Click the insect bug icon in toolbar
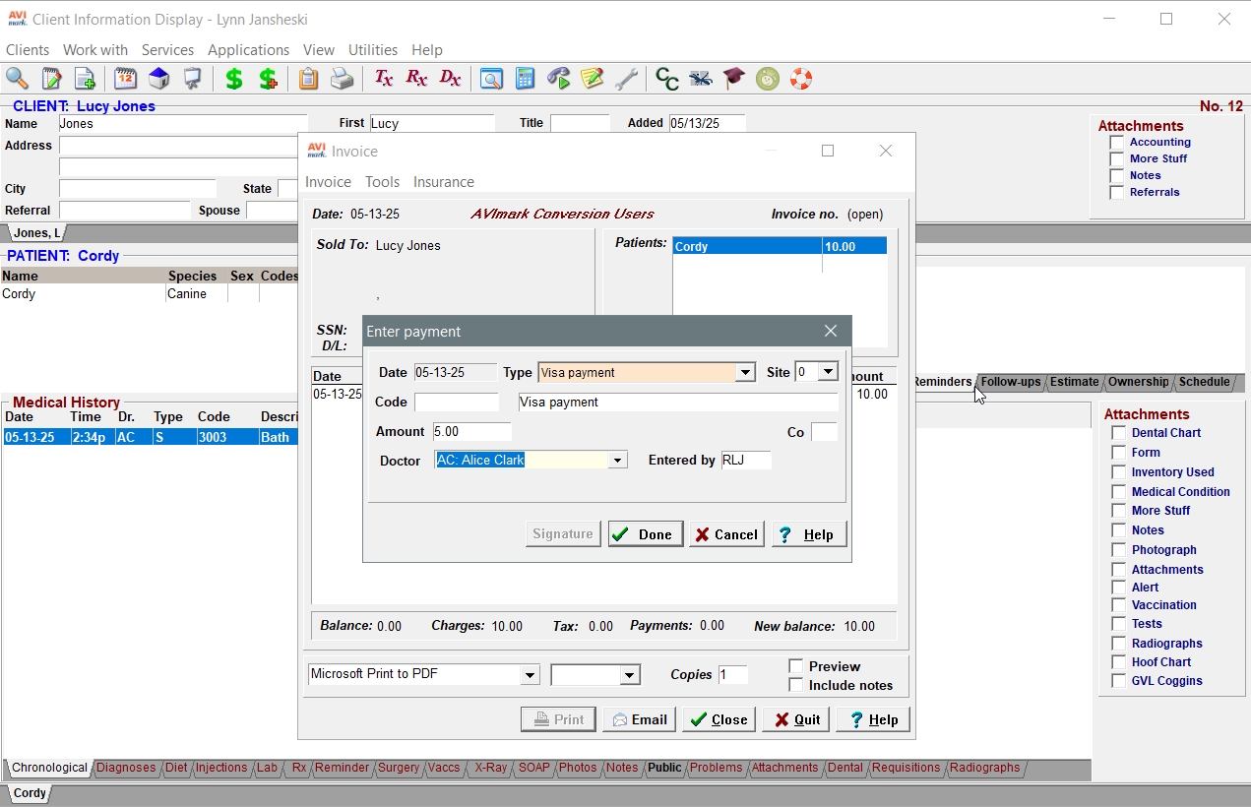The image size is (1251, 807). pyautogui.click(x=701, y=79)
